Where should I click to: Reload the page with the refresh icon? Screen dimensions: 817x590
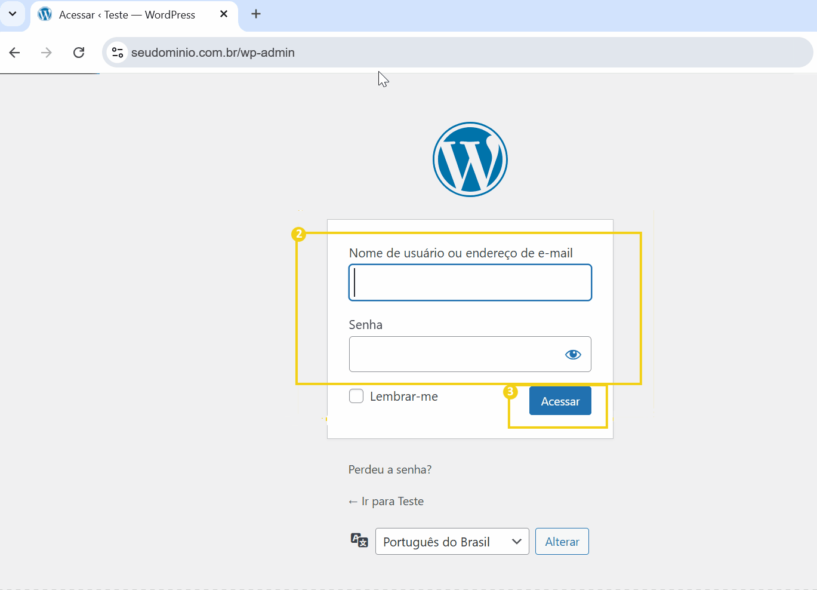tap(79, 53)
